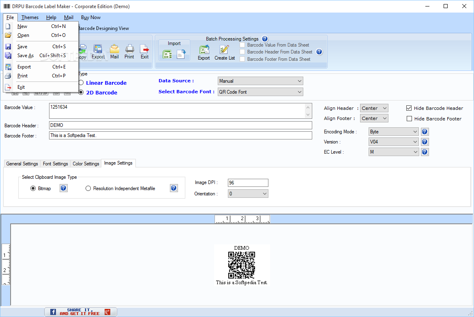The width and height of the screenshot is (474, 317).
Task: Open the Mail menu
Action: tap(69, 17)
